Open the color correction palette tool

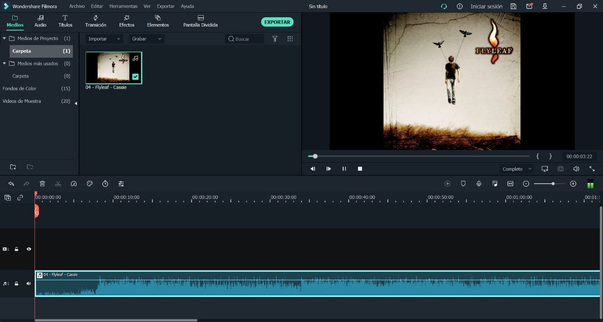[90, 184]
